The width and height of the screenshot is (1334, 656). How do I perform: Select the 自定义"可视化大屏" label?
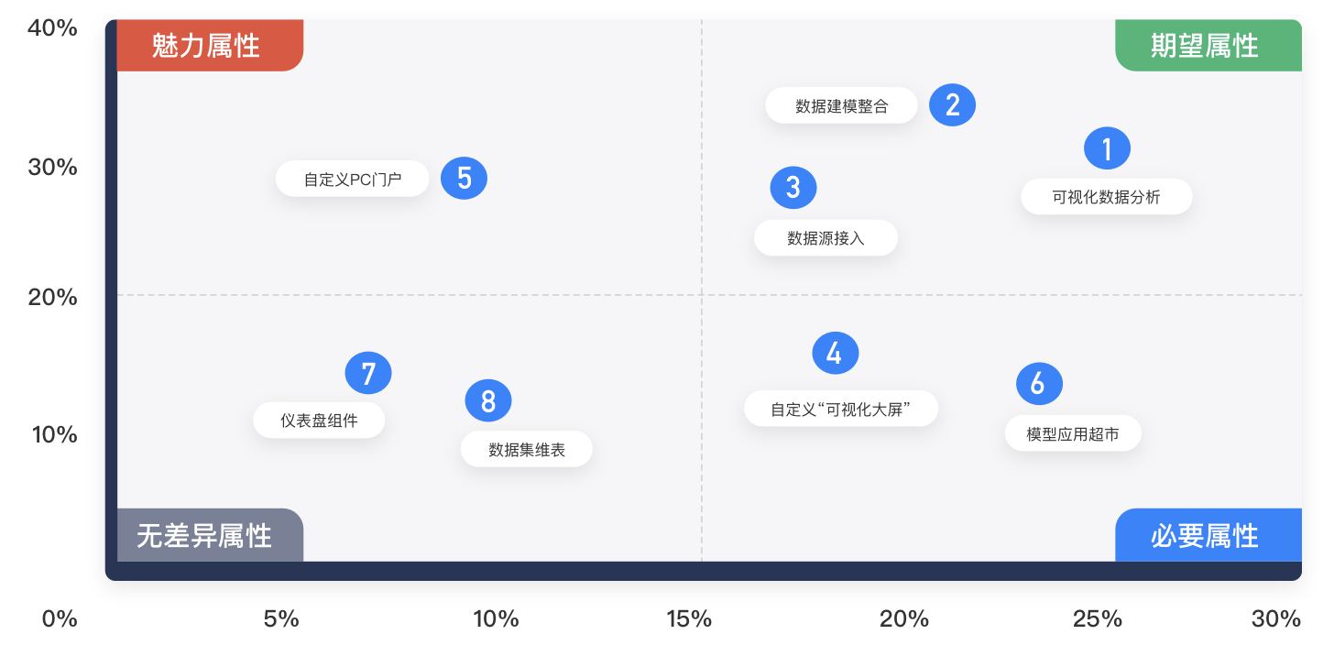pos(840,409)
